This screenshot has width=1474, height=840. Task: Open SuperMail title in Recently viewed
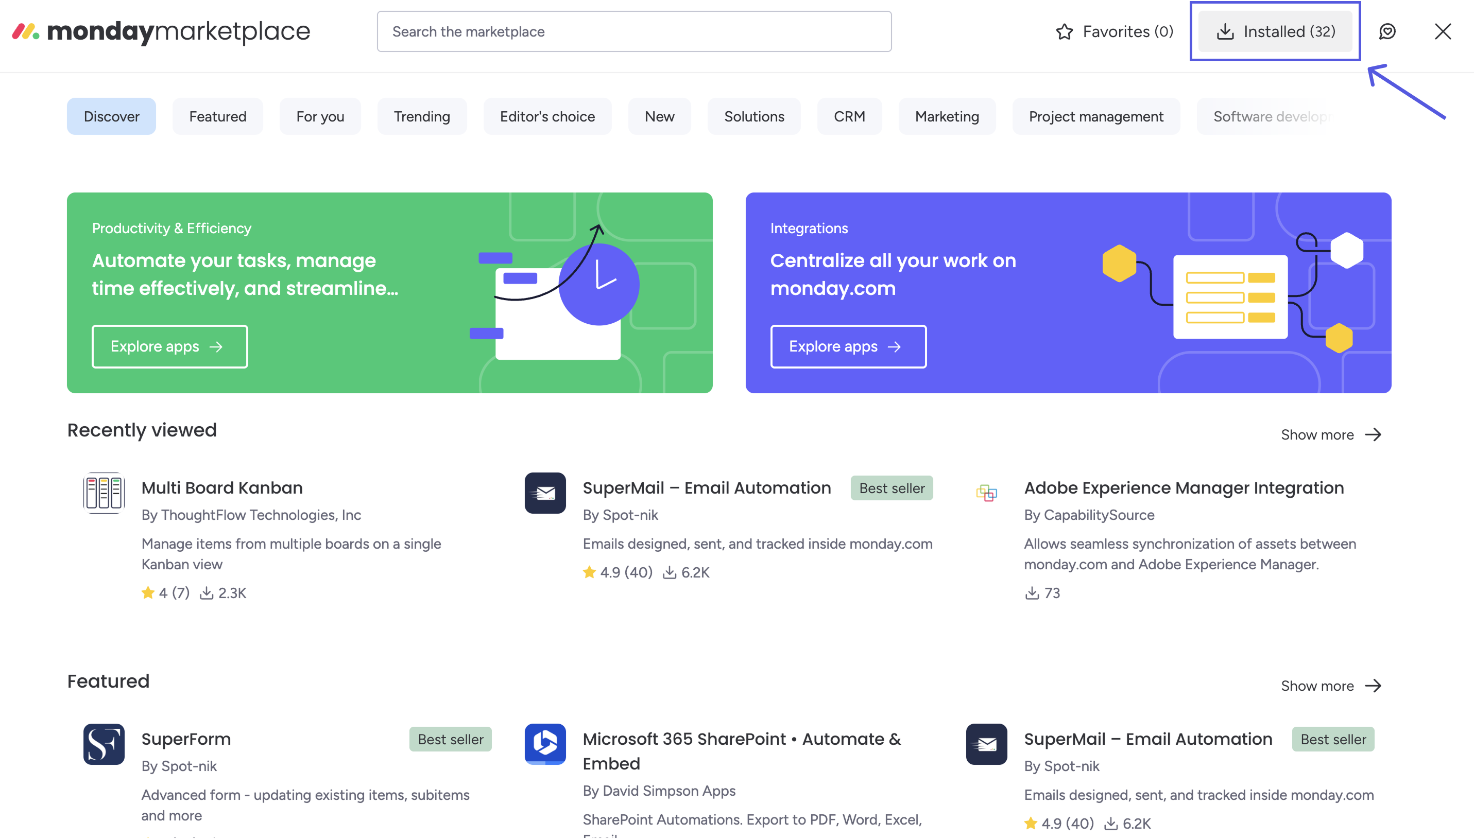707,487
